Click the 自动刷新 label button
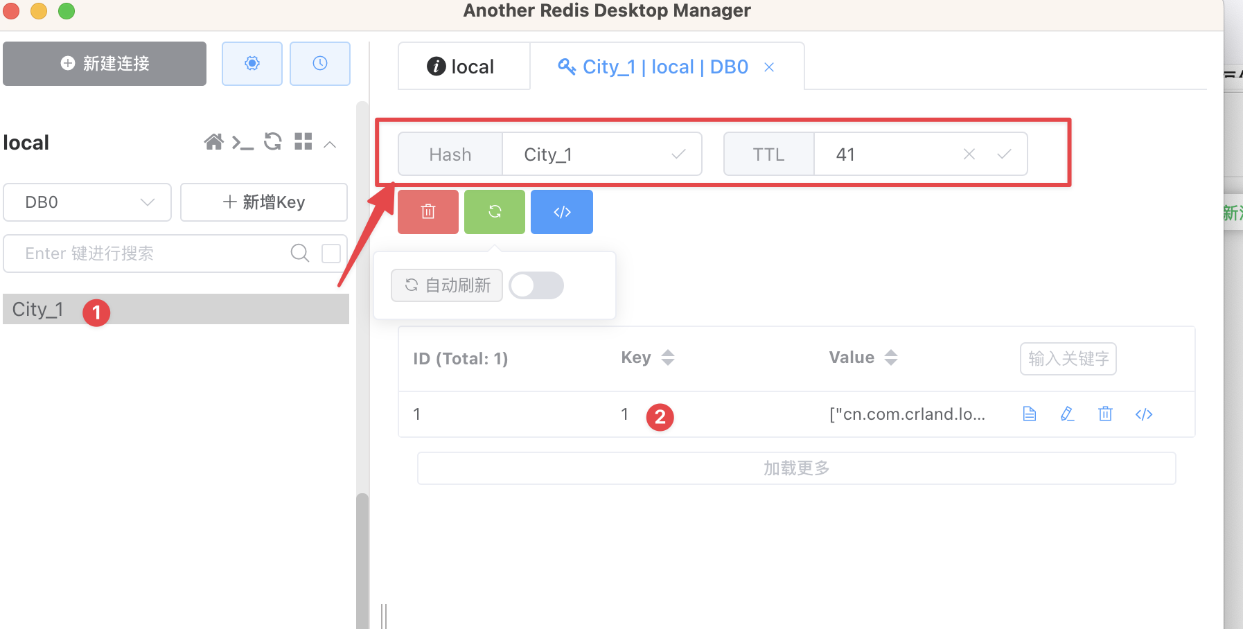 447,285
